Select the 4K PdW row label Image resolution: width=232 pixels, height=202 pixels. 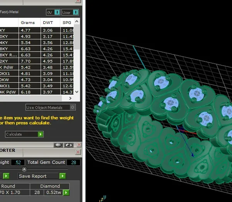coord(9,92)
